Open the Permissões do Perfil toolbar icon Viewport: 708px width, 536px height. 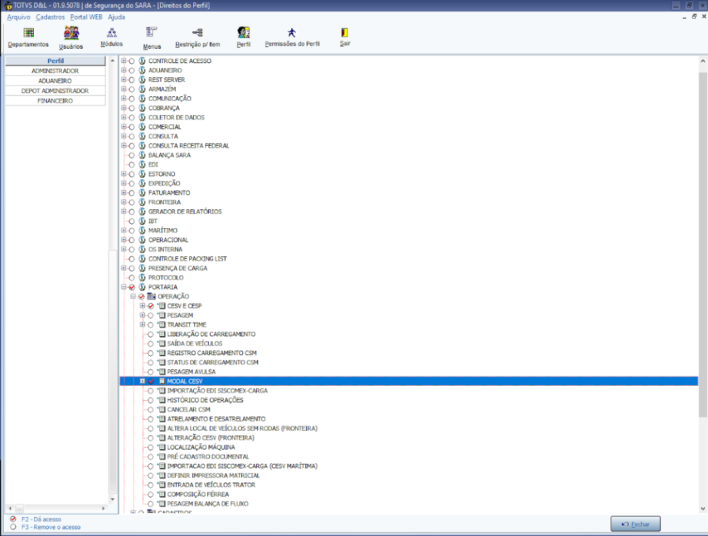coord(292,33)
